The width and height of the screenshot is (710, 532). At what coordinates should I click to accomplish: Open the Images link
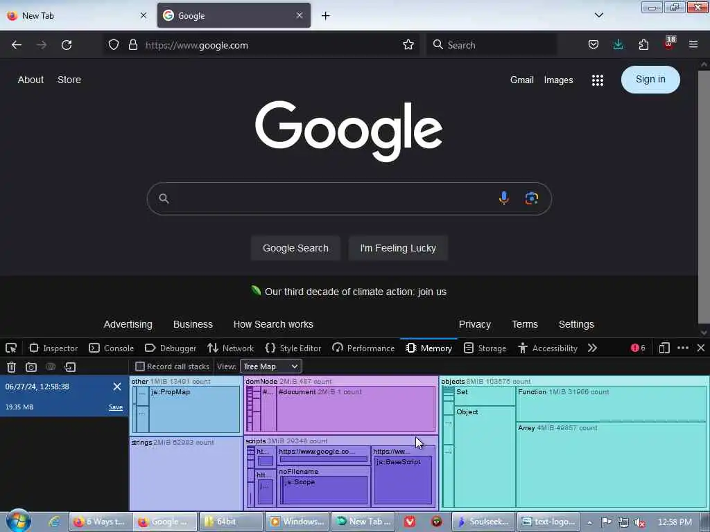558,80
